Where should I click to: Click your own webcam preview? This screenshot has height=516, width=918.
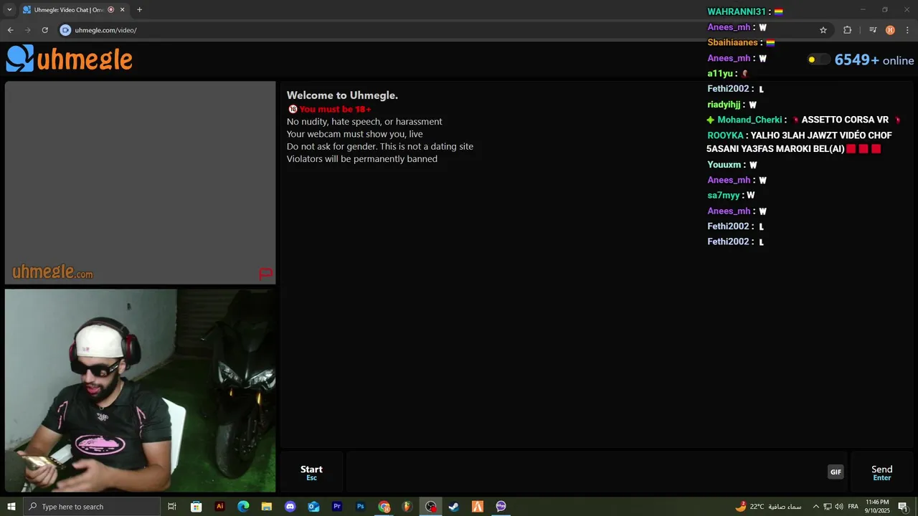[x=140, y=390]
